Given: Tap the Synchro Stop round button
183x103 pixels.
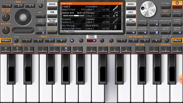Looking at the screenshot, I should (81, 41).
